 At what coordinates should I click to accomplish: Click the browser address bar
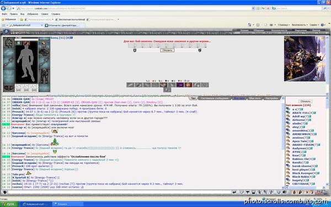(134, 8)
